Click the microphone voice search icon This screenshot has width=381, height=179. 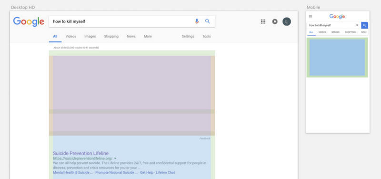[x=197, y=21]
